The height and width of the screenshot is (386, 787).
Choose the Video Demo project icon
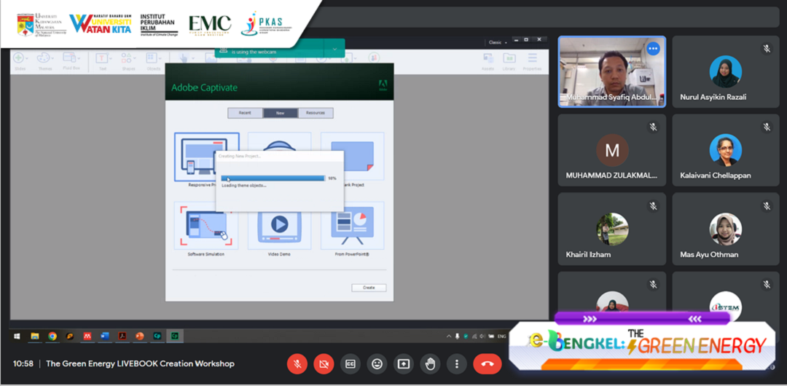(279, 227)
